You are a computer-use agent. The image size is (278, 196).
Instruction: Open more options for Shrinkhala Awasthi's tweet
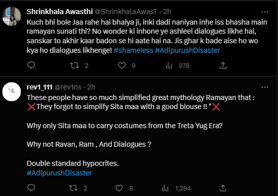(265, 12)
